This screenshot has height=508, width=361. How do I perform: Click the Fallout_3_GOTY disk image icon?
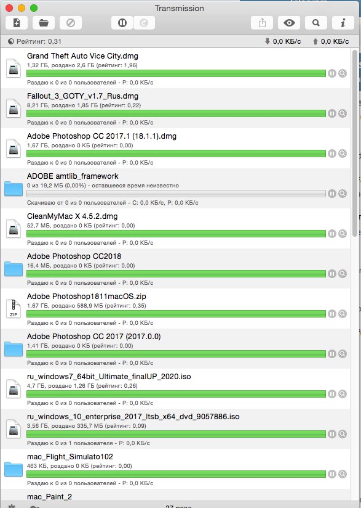click(14, 109)
